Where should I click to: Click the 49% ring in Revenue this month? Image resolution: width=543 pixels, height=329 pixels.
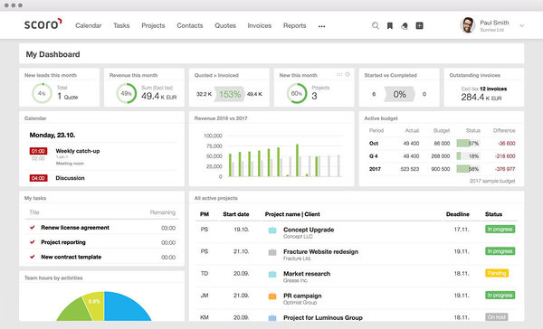click(127, 93)
